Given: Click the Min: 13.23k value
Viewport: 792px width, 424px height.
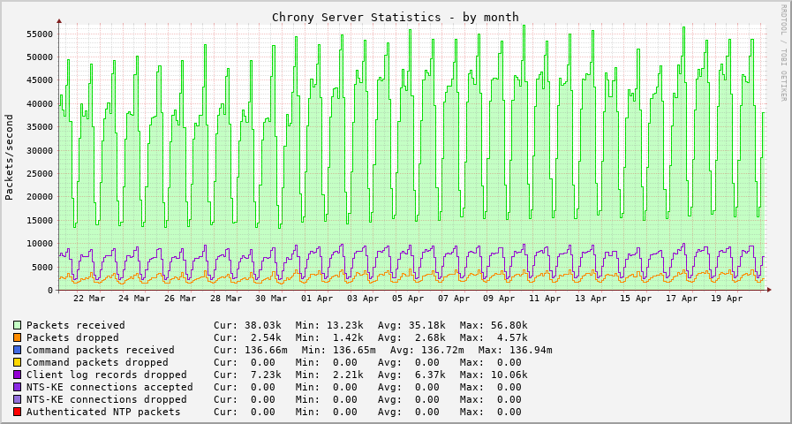Looking at the screenshot, I should pyautogui.click(x=329, y=325).
